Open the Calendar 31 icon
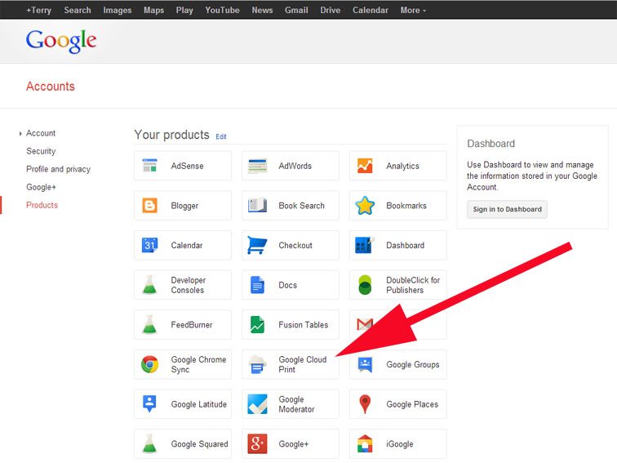This screenshot has height=463, width=617. tap(149, 245)
